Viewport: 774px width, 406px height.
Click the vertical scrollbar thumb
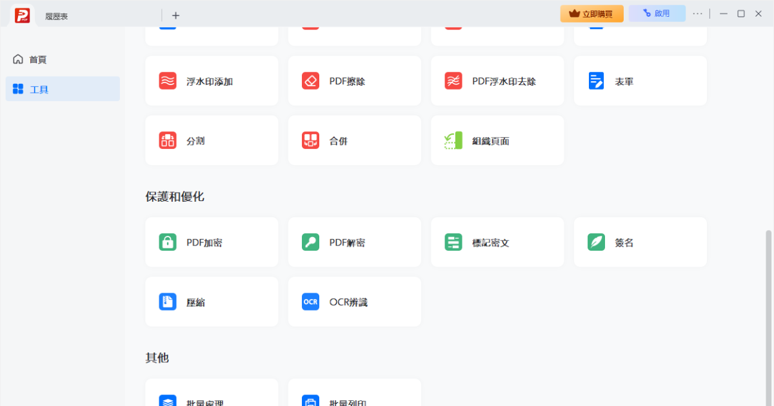tap(768, 317)
